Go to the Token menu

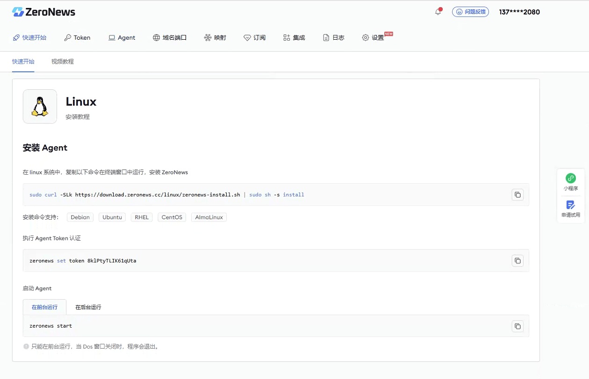tap(77, 37)
